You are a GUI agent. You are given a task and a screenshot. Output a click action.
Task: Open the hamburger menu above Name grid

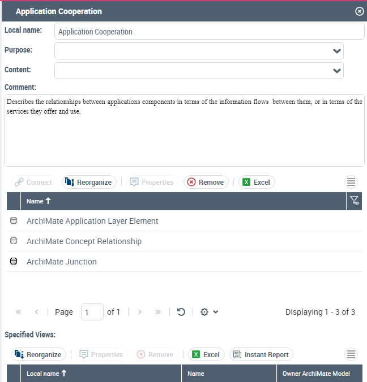[351, 182]
